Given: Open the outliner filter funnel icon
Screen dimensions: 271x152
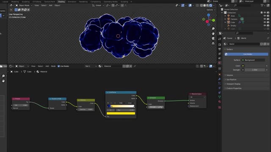Looking at the screenshot, I should click(x=262, y=5).
